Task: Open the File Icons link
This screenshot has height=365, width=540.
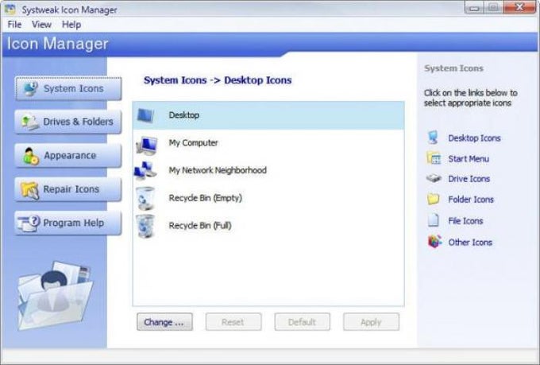Action: point(465,221)
